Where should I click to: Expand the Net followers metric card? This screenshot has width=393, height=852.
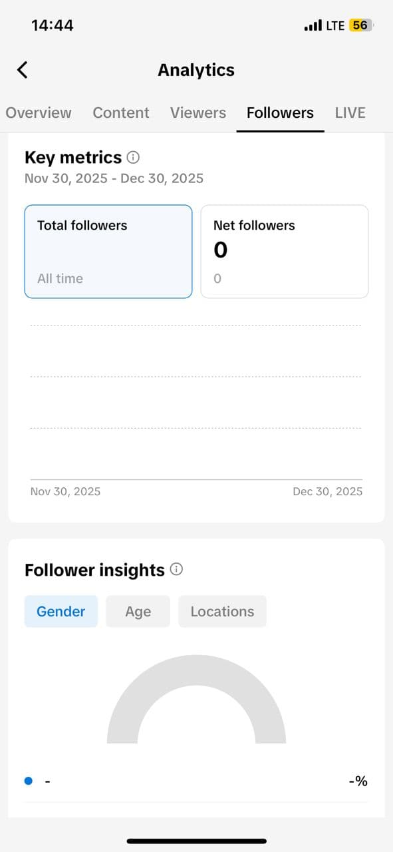(x=285, y=251)
